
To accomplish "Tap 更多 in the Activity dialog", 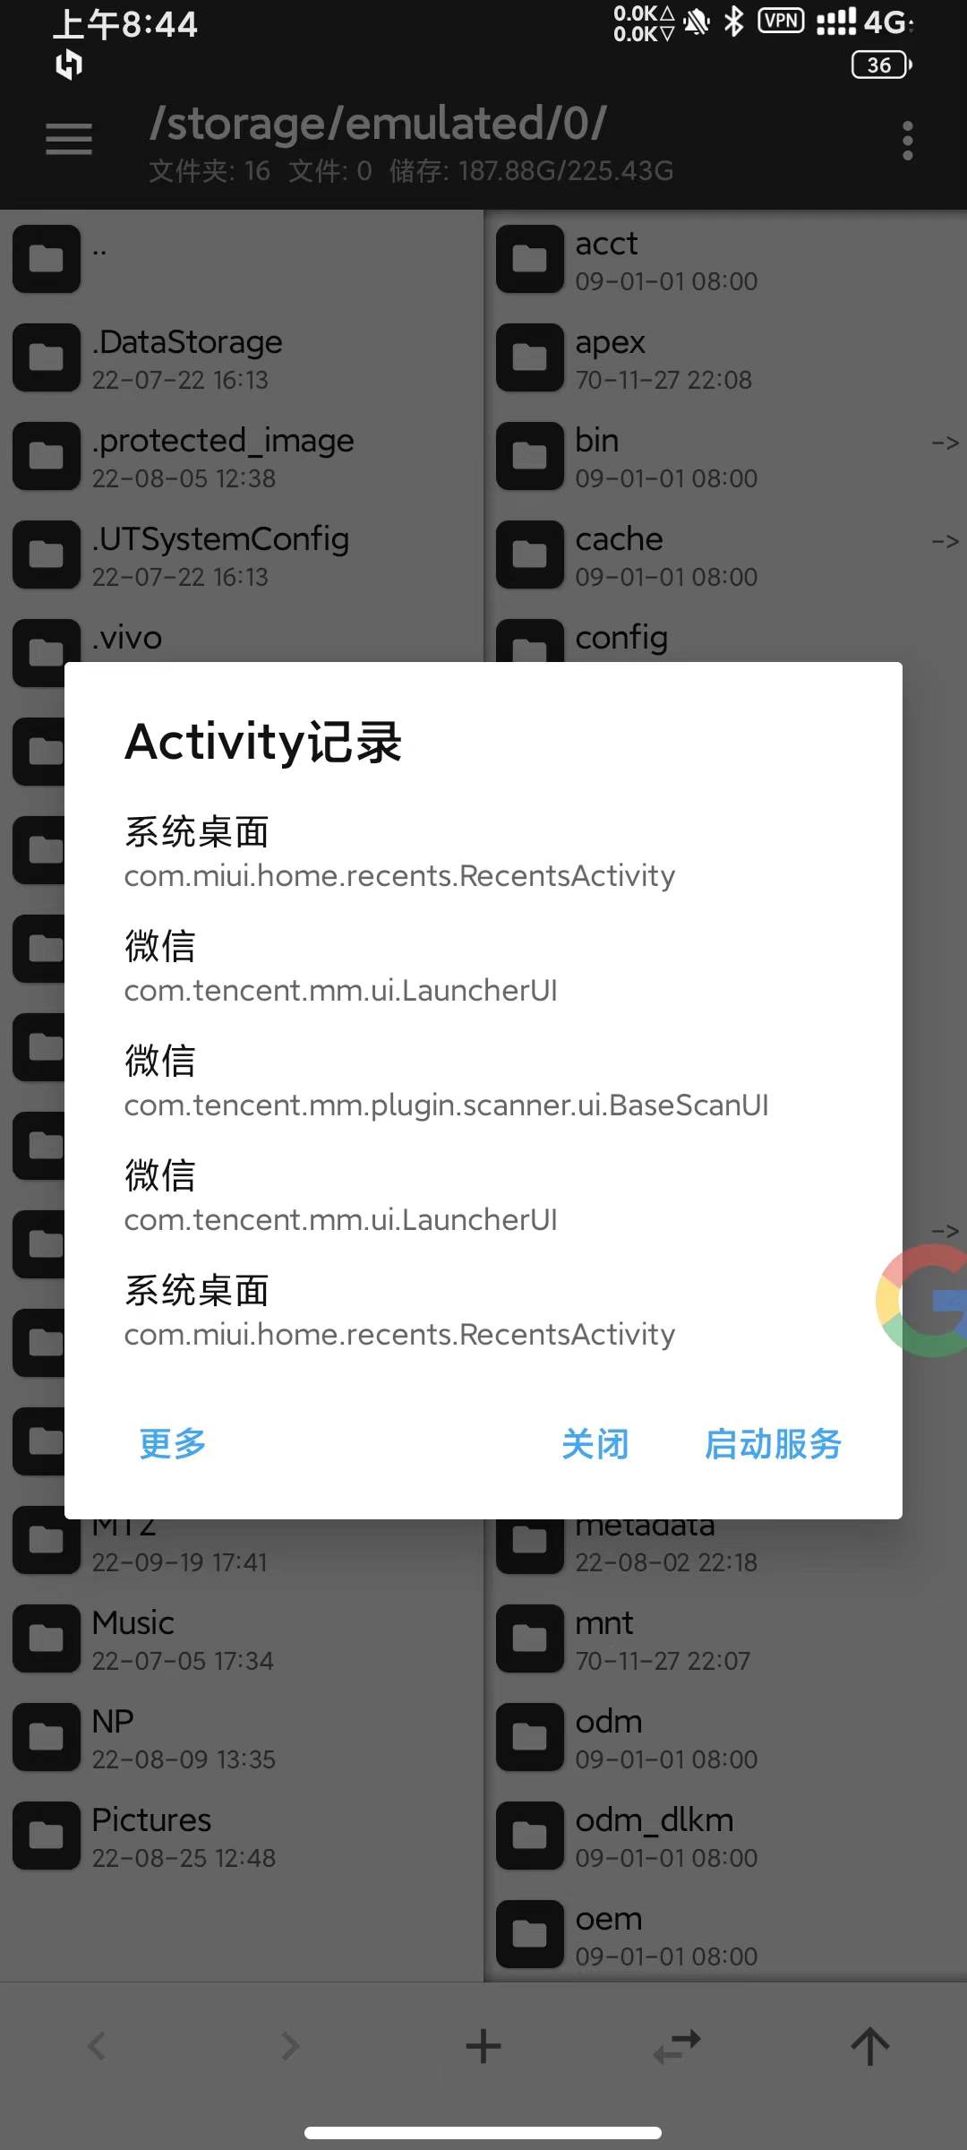I will pos(173,1443).
